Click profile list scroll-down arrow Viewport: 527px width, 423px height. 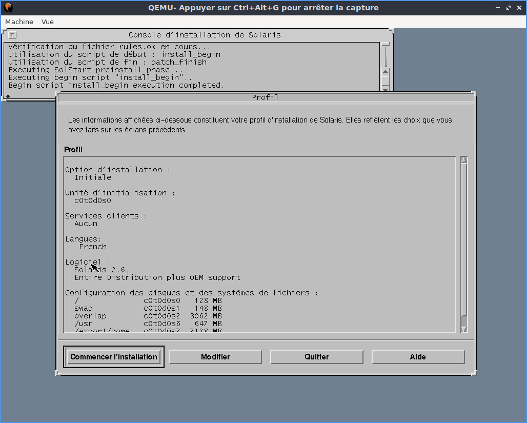click(464, 329)
